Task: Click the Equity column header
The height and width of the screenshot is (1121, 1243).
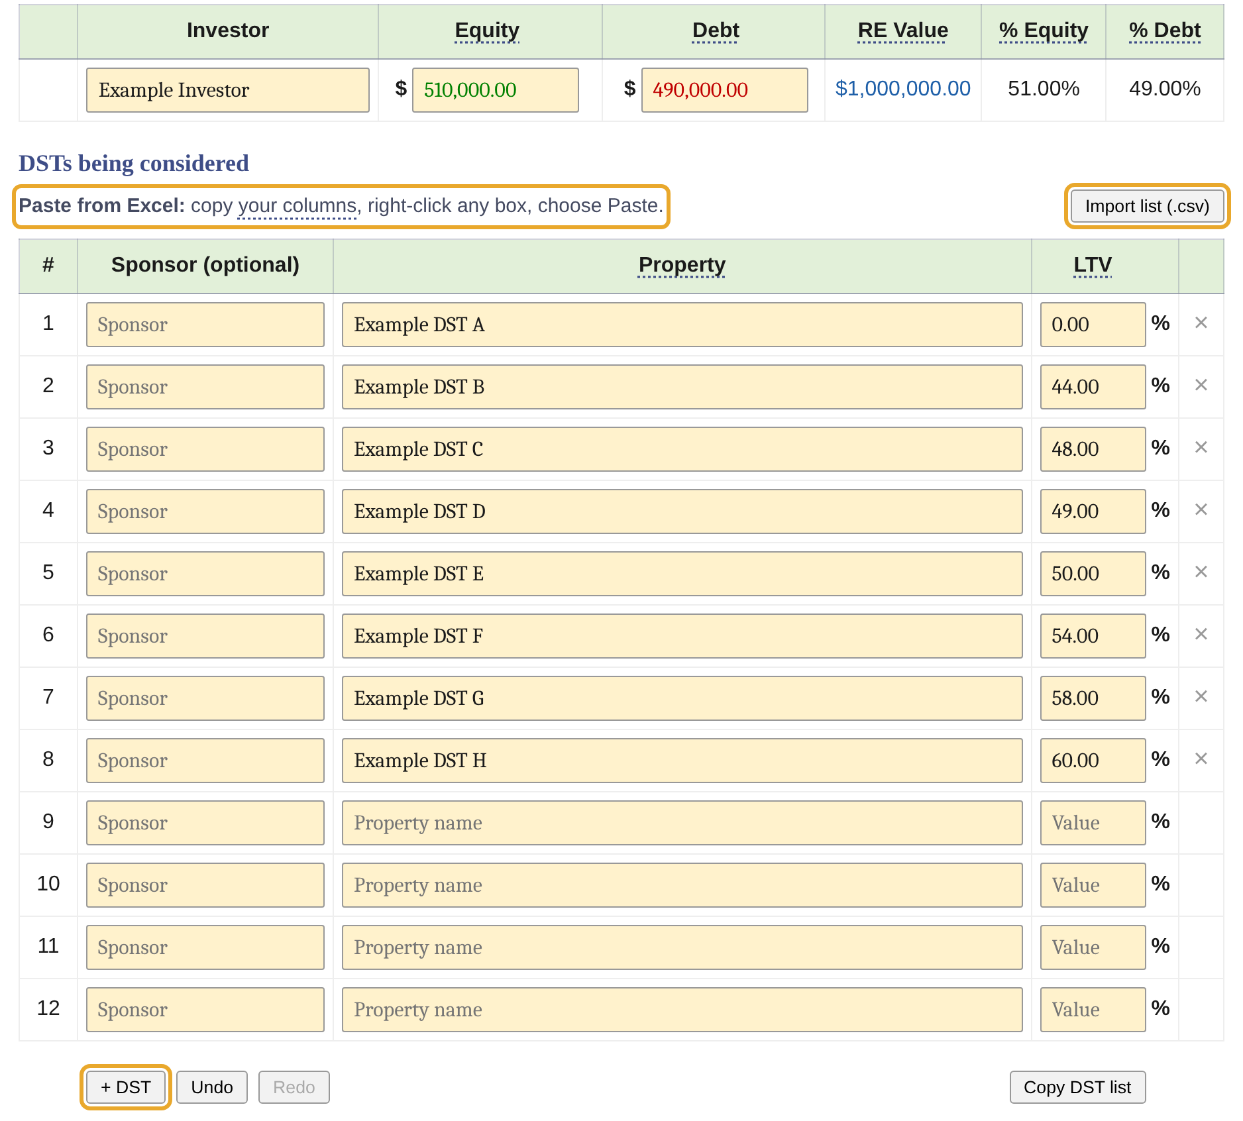Action: [487, 30]
